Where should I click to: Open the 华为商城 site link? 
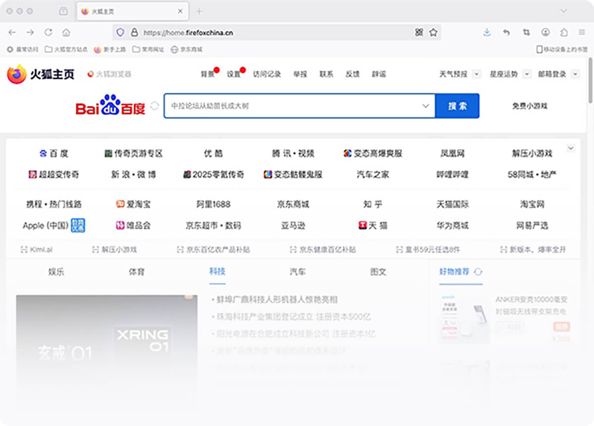click(x=452, y=225)
